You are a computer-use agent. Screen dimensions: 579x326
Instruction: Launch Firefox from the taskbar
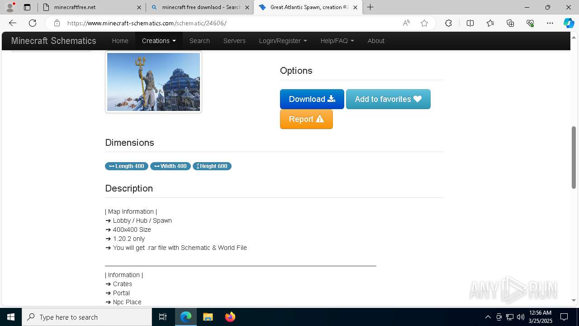pos(230,317)
